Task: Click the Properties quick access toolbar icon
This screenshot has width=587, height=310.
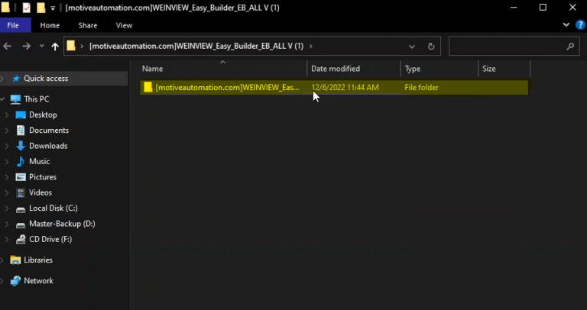Action: (x=26, y=8)
